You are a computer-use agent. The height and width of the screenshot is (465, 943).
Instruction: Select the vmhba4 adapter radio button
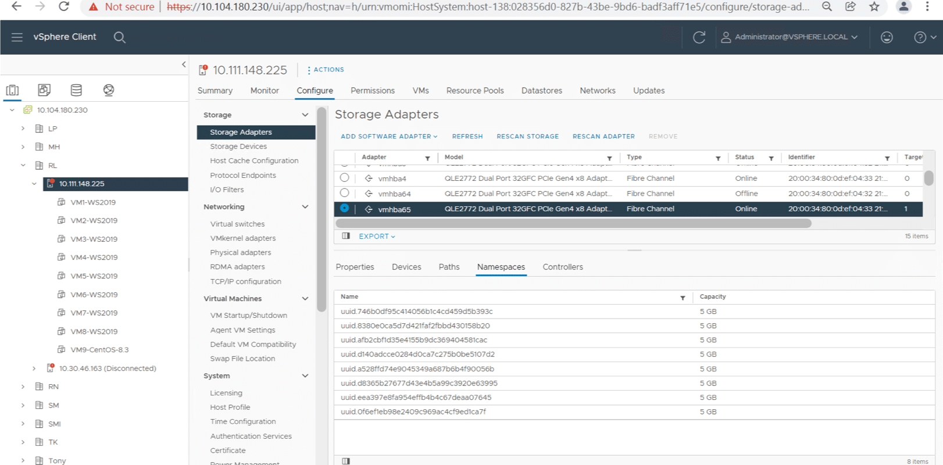[345, 178]
